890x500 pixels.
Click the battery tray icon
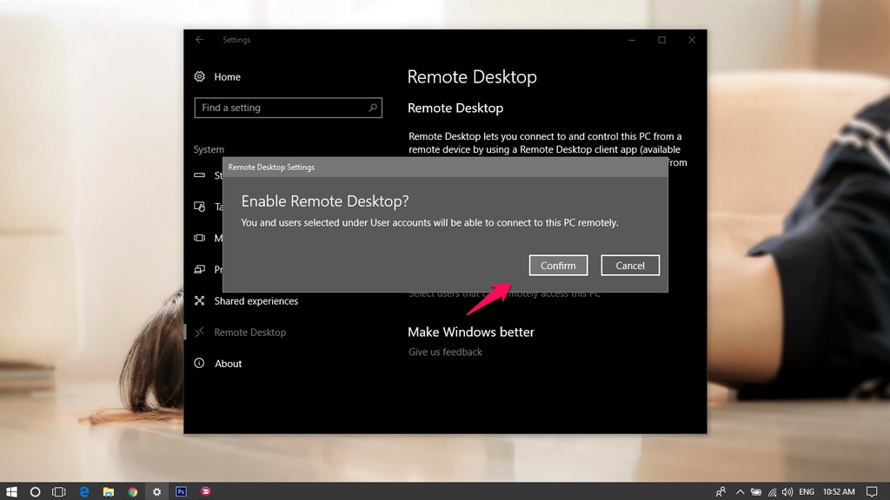pos(756,491)
